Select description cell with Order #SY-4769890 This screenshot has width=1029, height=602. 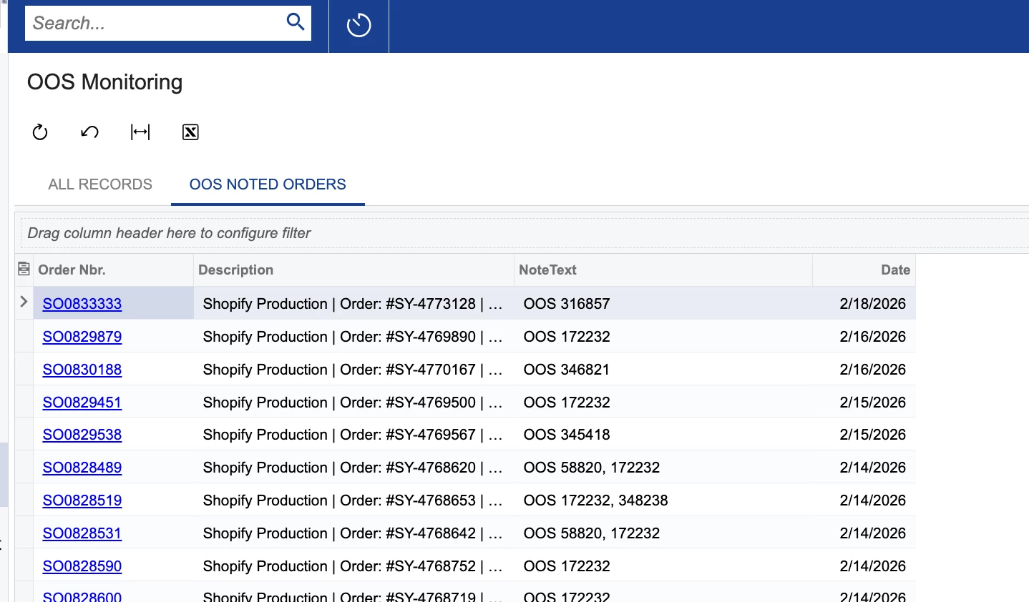point(353,337)
